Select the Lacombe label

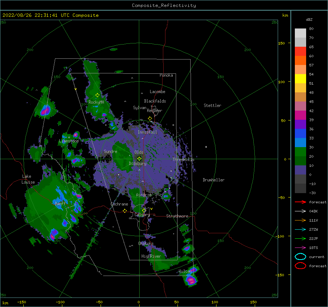tap(157, 92)
